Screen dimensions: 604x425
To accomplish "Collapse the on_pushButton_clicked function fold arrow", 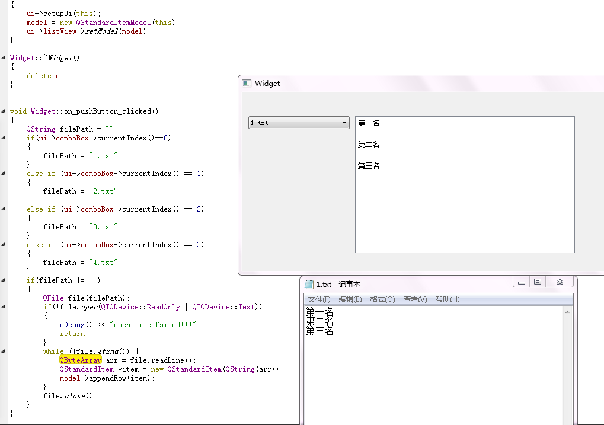I will tap(3, 111).
